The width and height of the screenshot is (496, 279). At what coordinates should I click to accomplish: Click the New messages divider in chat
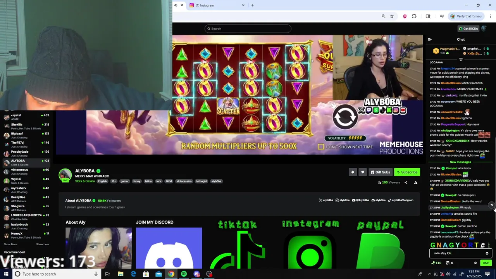(460, 162)
